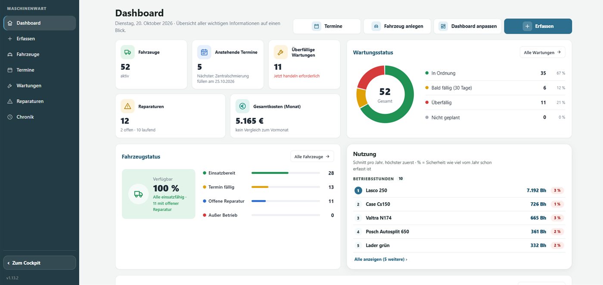Select the Case Cs150 usage row

pyautogui.click(x=459, y=204)
